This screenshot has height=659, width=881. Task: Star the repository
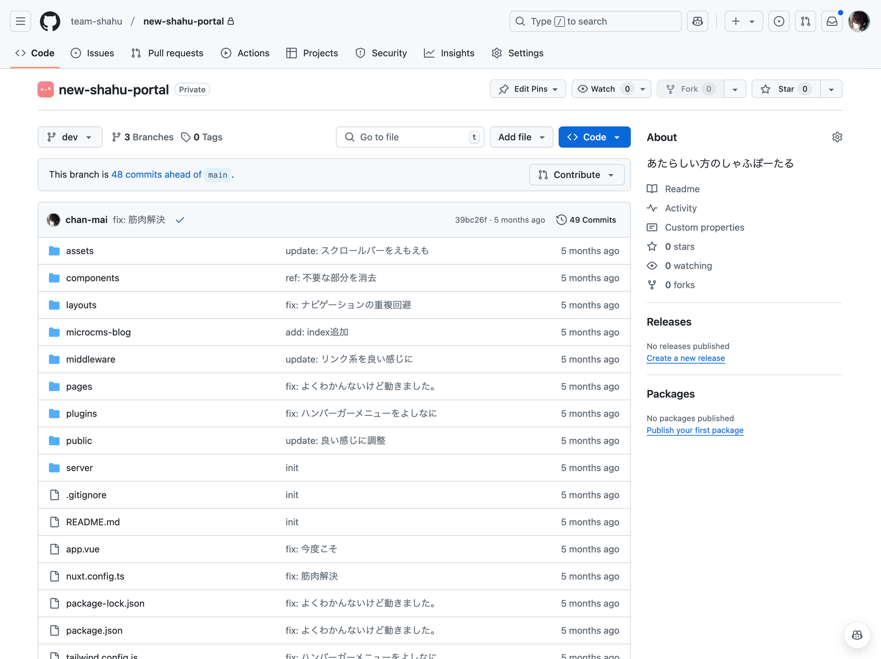pyautogui.click(x=786, y=89)
